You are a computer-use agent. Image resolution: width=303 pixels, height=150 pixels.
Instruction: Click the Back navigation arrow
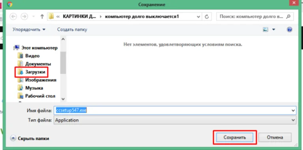(13, 17)
